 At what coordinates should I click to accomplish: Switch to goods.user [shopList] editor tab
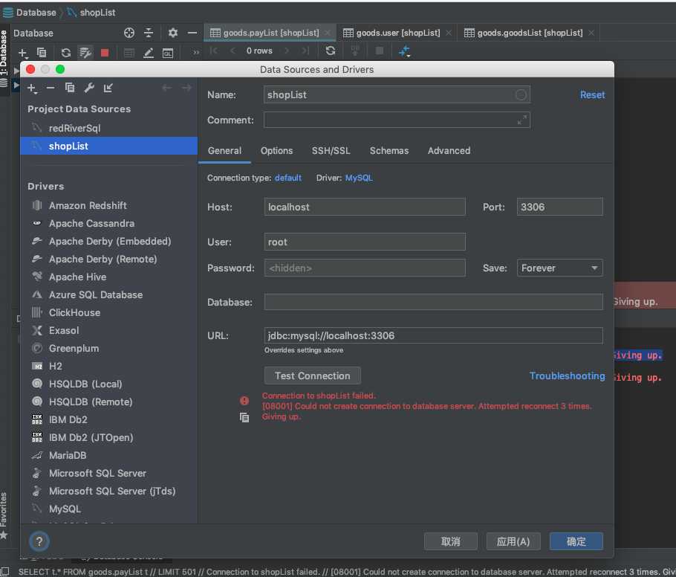point(398,33)
